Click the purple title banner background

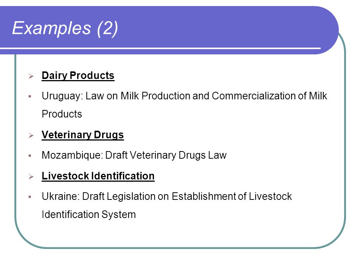pyautogui.click(x=208, y=25)
